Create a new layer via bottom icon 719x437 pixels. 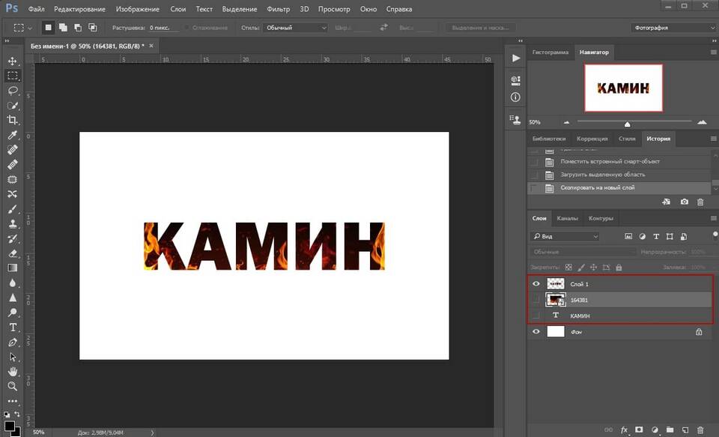coord(685,430)
